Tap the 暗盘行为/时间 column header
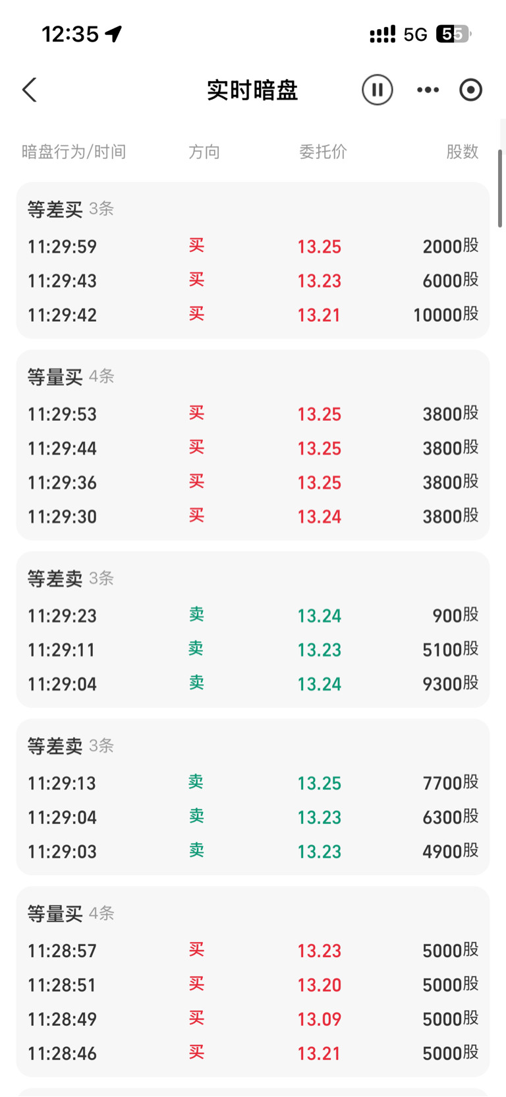 pyautogui.click(x=74, y=152)
